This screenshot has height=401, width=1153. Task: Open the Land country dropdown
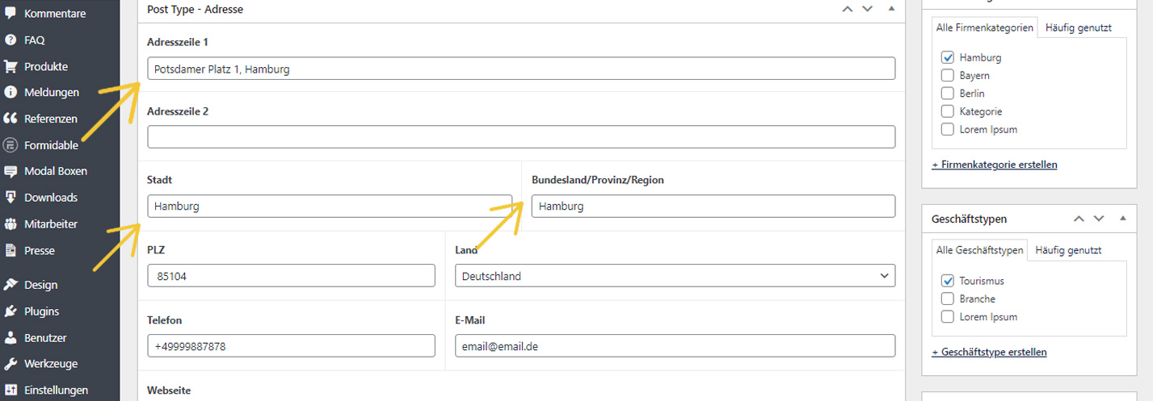[x=675, y=276]
